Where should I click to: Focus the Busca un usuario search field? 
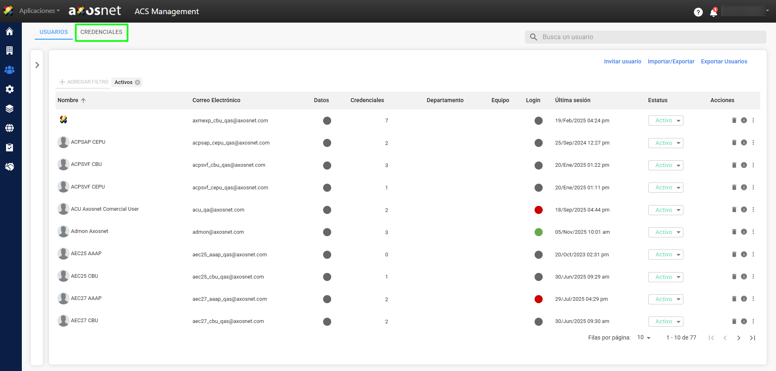pos(651,37)
